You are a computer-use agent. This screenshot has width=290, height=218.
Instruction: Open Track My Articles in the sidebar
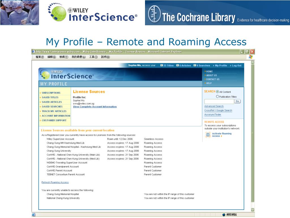coord(54,111)
